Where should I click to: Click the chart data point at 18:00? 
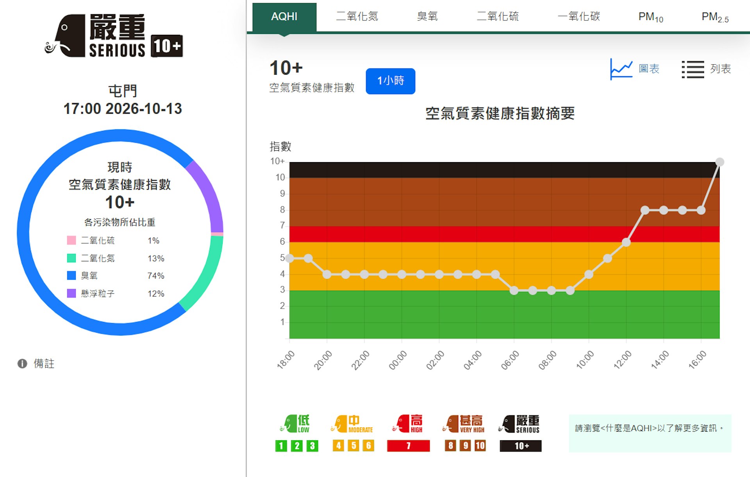(x=289, y=258)
